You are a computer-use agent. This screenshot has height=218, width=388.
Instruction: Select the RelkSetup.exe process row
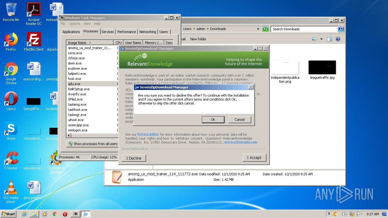[92, 89]
